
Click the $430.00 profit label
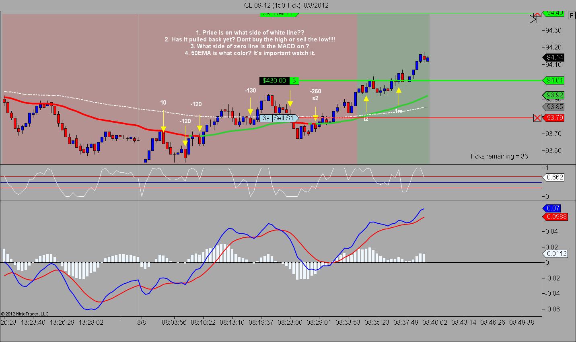click(274, 80)
